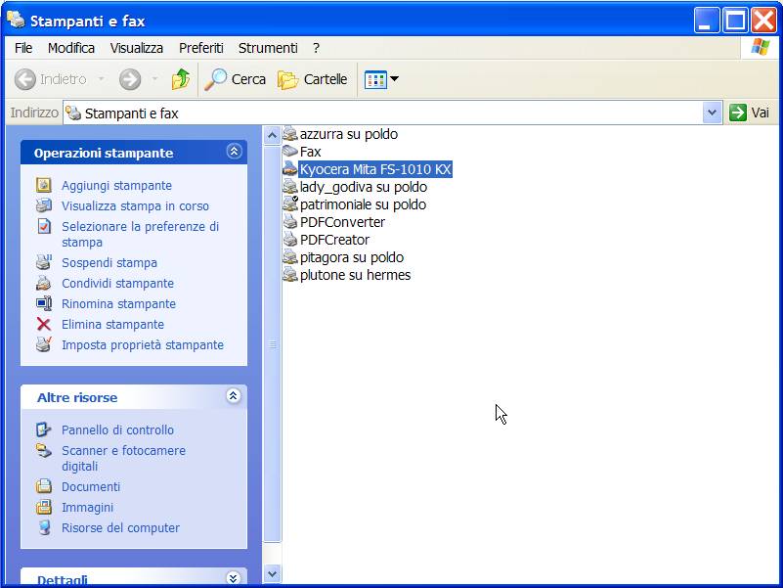Click the Aggiungi stampante icon

pos(44,185)
